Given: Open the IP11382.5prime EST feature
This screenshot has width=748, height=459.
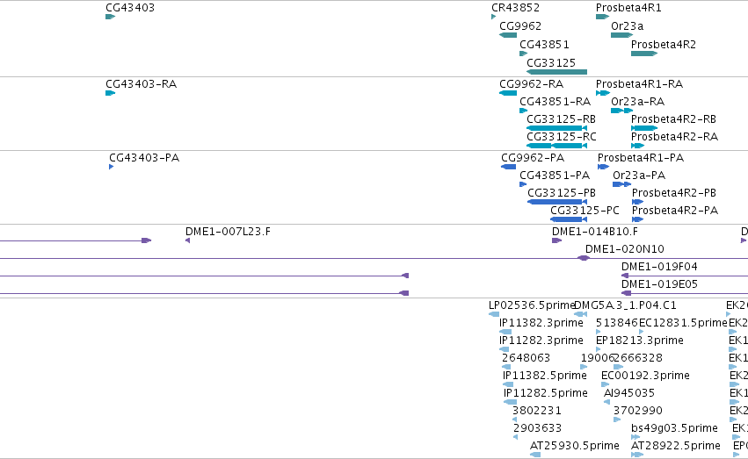Looking at the screenshot, I should [x=508, y=384].
